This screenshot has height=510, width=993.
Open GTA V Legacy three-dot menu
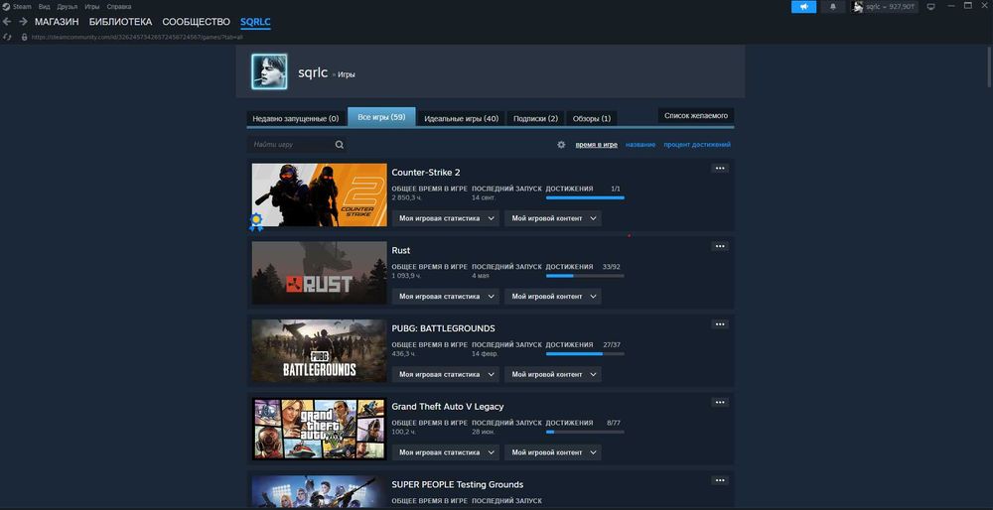pyautogui.click(x=720, y=402)
